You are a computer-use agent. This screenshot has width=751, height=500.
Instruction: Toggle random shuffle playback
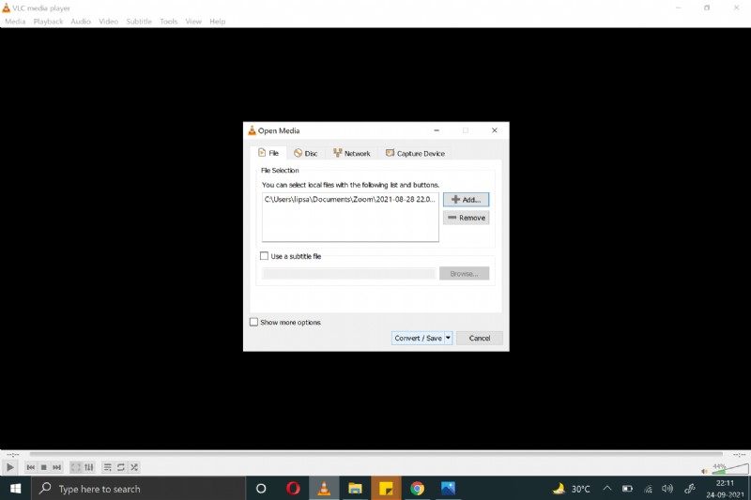134,467
